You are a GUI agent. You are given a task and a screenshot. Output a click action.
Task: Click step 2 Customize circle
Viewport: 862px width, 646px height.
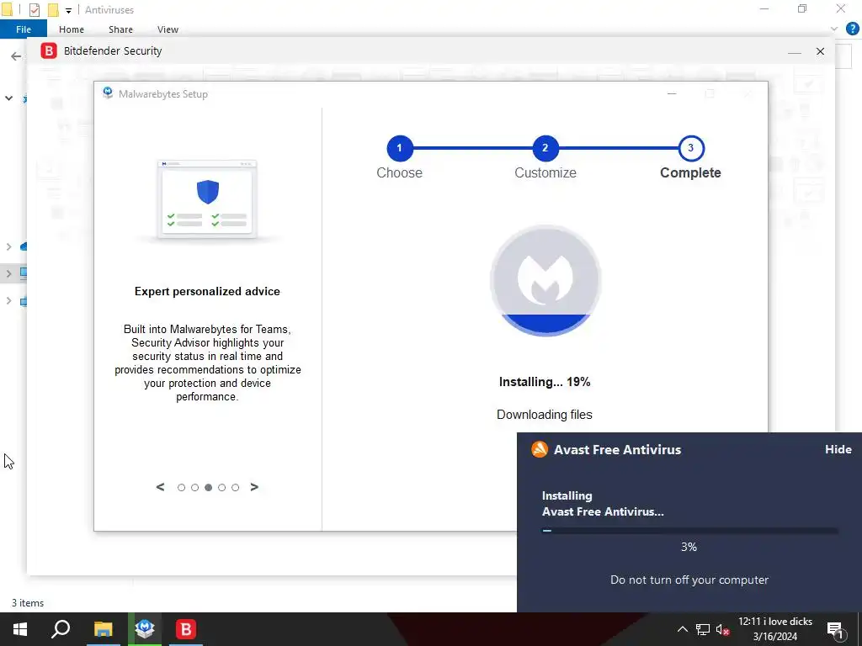[x=545, y=148]
